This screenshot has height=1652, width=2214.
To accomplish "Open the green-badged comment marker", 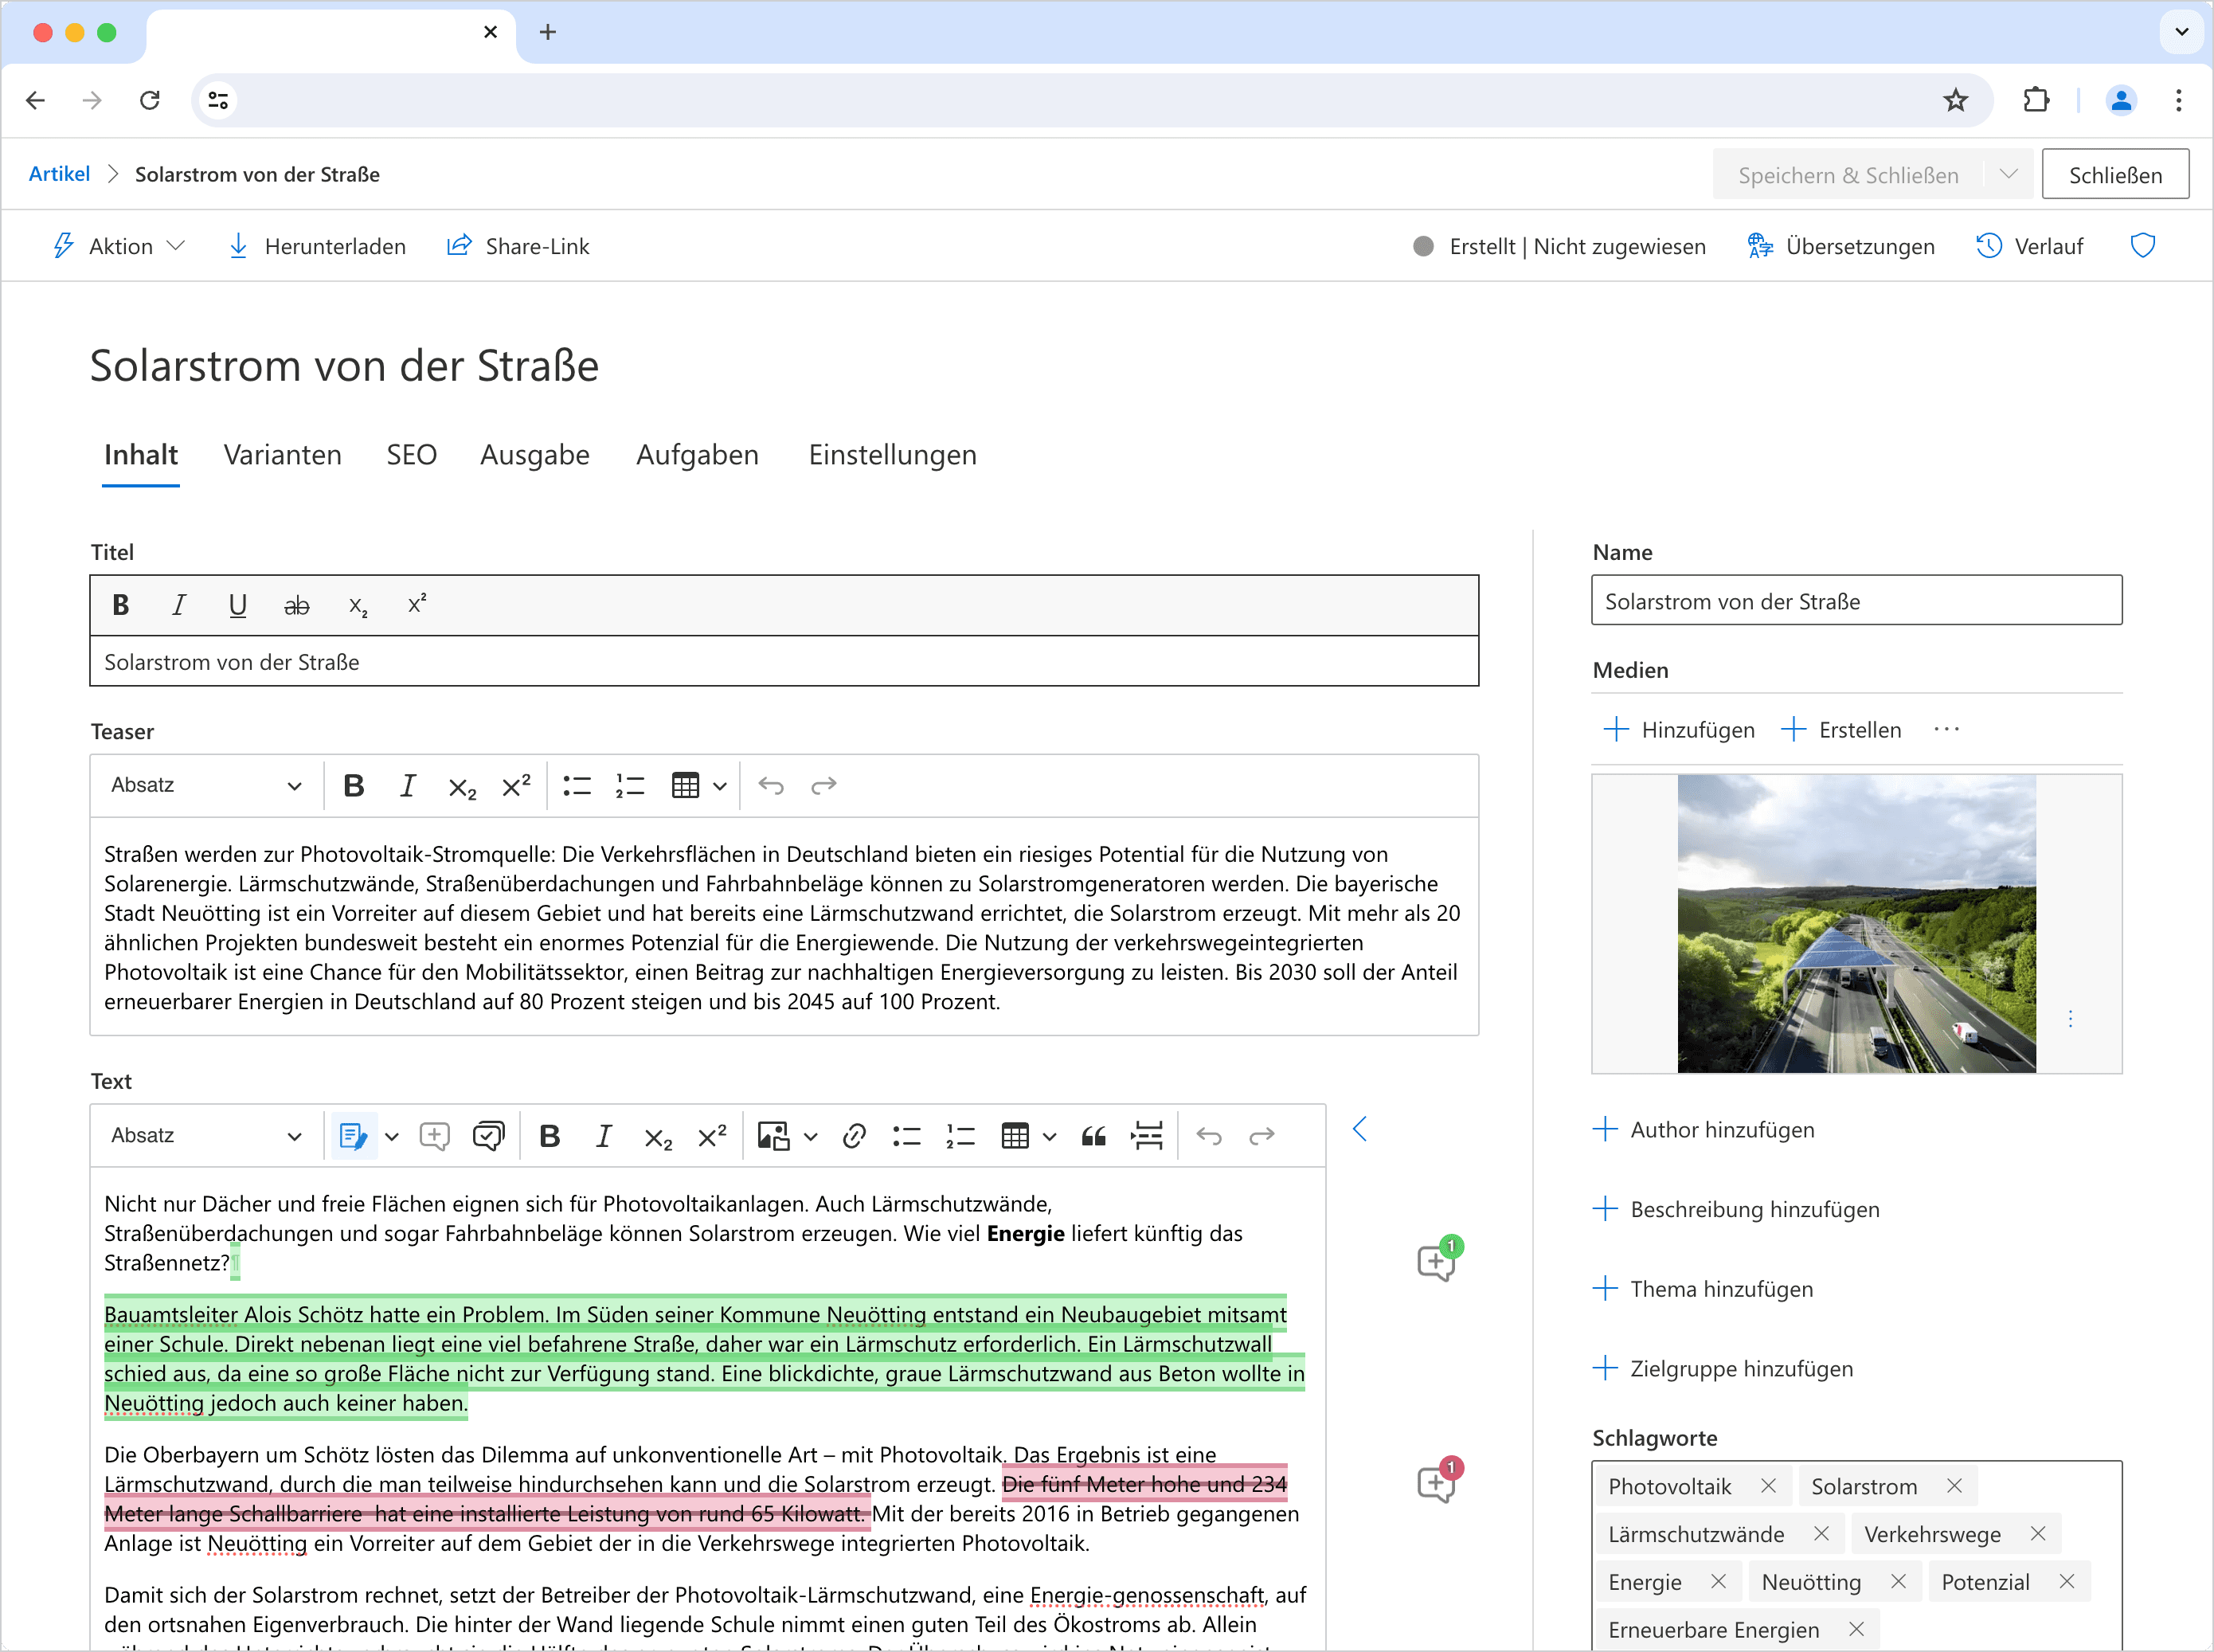I will coord(1437,1262).
